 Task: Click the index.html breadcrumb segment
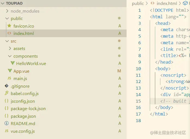[167, 3]
